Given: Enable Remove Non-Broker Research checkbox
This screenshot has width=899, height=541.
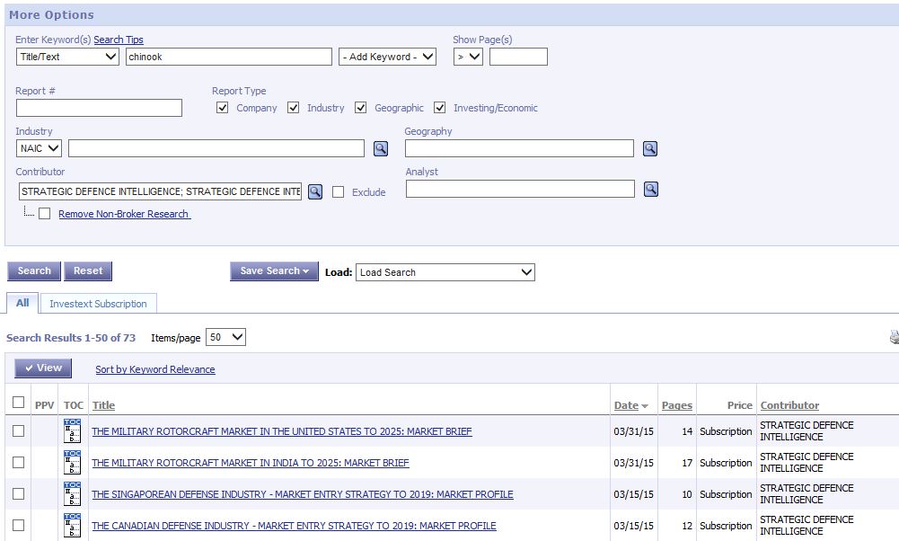Looking at the screenshot, I should click(44, 214).
